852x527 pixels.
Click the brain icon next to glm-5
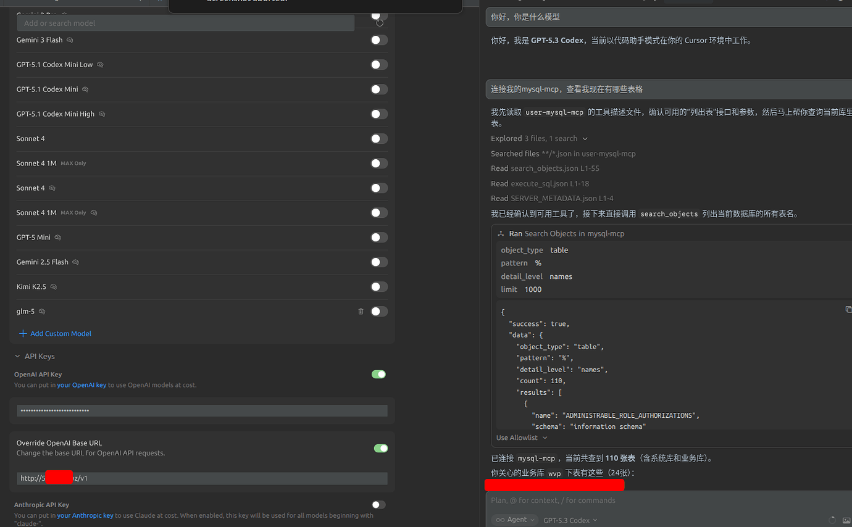click(42, 312)
